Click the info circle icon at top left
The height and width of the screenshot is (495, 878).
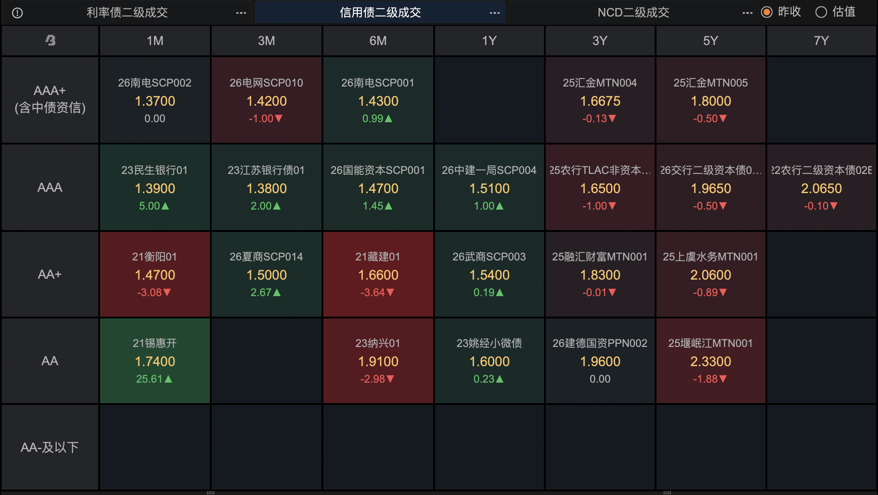tap(17, 13)
